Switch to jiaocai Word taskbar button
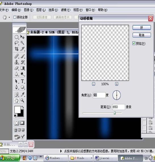Screen dimensions: 155x162 click(105, 158)
